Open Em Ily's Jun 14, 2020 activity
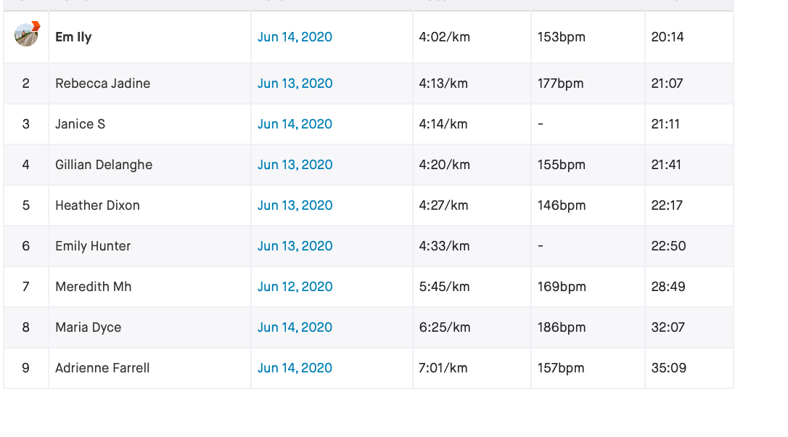This screenshot has height=437, width=788. (x=295, y=37)
